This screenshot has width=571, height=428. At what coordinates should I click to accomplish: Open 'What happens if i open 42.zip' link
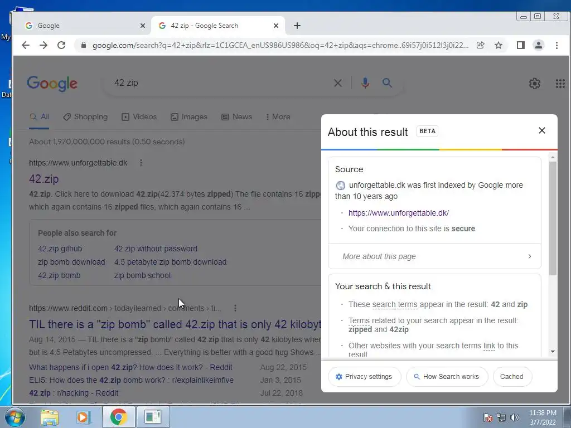[x=130, y=367]
